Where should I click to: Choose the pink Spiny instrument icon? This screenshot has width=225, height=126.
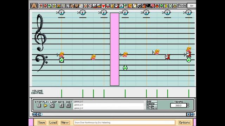(153, 6)
